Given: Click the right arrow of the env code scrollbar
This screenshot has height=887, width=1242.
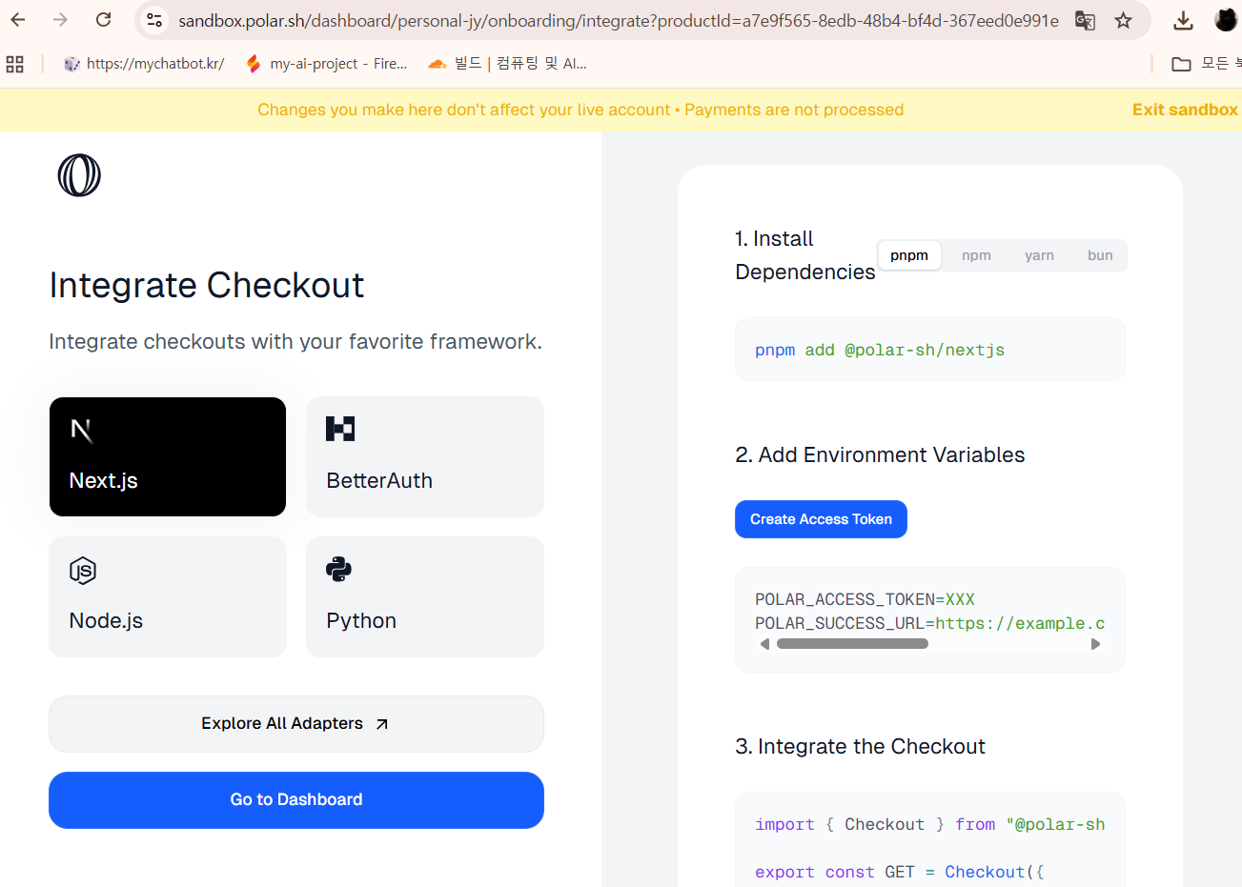Looking at the screenshot, I should point(1095,644).
